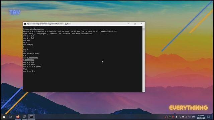Viewport: 214px width, 120px height.
Task: Click the microphone icon in system tray
Action: (176, 117)
